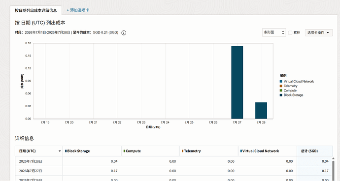Screen dimensions: 340x181
Task: Switch to 按日期列出成本详细信息 tab
Action: [x=36, y=10]
